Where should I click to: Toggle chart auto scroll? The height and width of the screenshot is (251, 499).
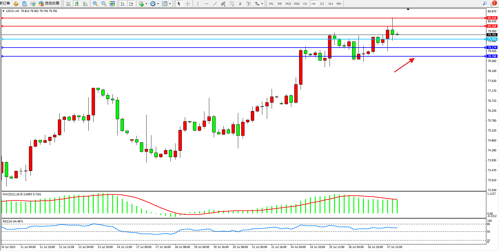pos(123,4)
